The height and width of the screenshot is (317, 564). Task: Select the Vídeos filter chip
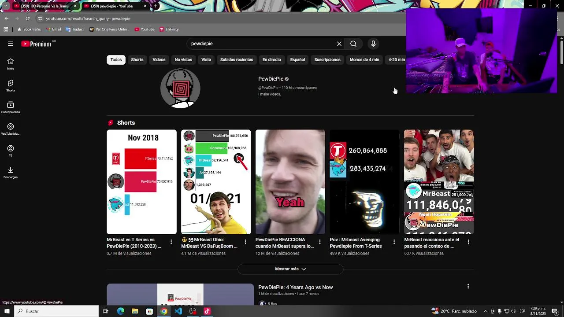tap(159, 60)
